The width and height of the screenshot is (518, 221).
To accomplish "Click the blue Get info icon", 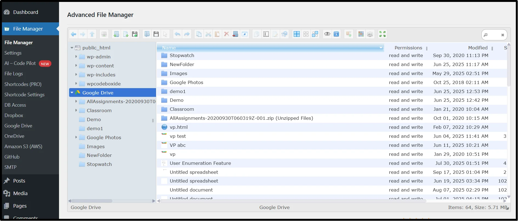I will coord(336,34).
